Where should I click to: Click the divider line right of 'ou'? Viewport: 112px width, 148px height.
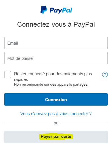coord(84,123)
